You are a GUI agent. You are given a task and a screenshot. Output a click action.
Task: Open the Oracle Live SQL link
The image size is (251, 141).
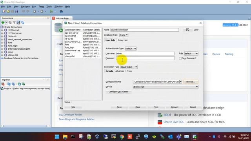point(174,122)
